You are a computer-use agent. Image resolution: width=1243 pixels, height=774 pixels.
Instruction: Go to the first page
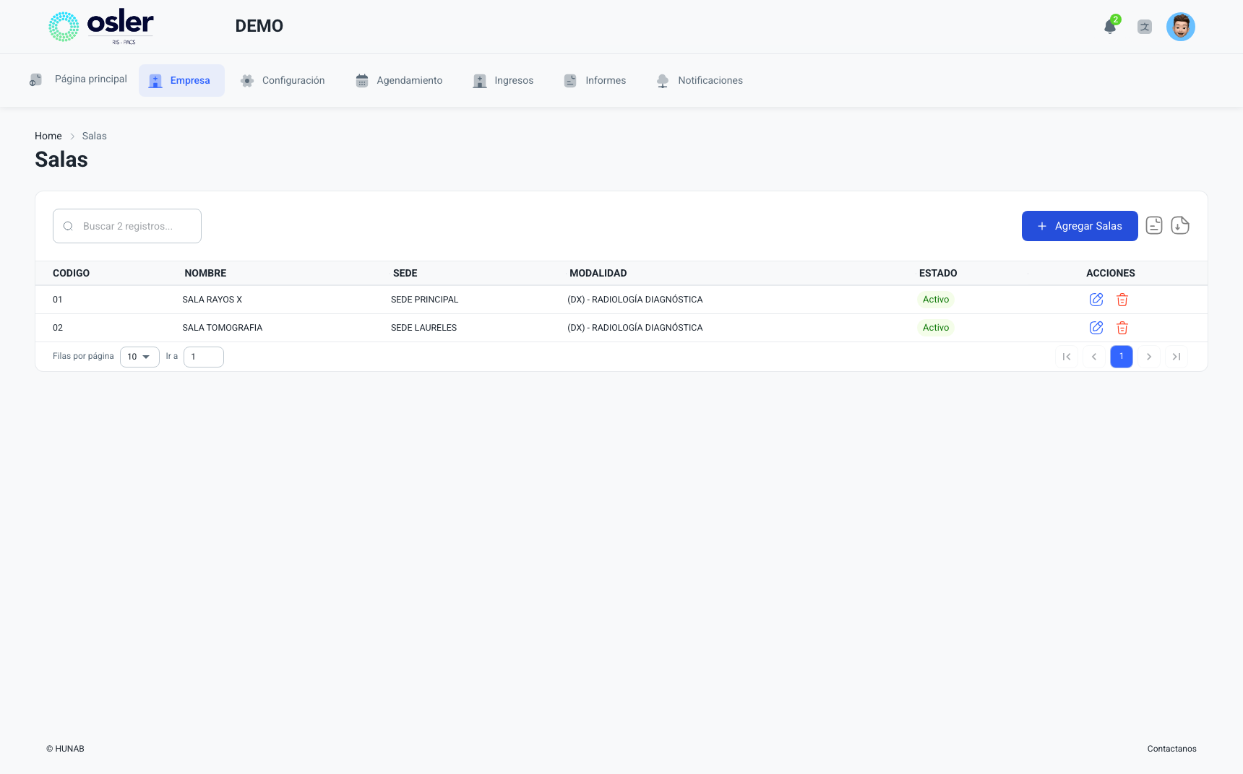click(x=1067, y=357)
